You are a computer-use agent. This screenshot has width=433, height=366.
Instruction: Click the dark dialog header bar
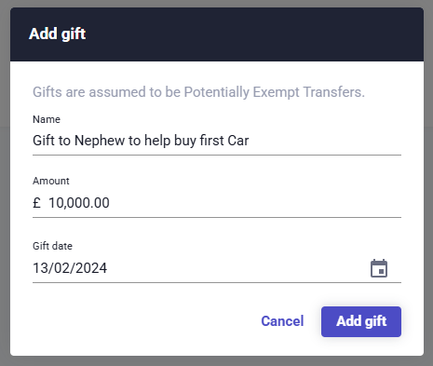[217, 34]
